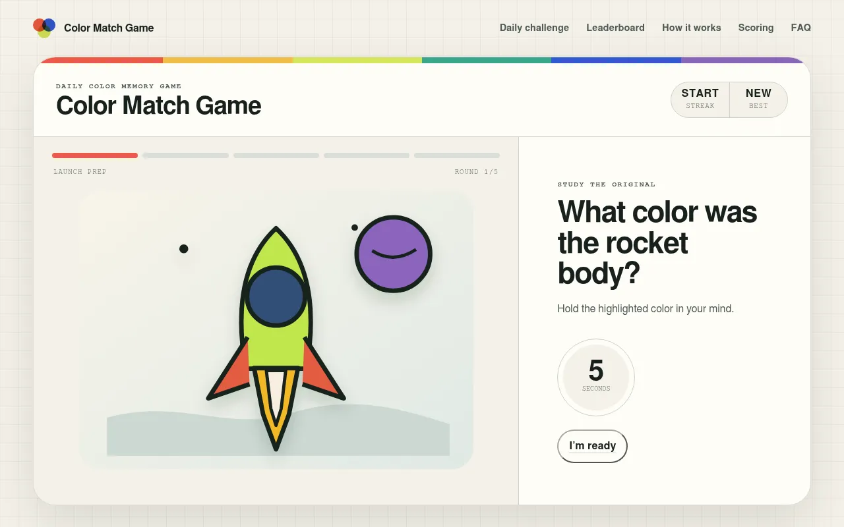Click the STUDY THE ORIGINAL label
844x527 pixels.
(x=607, y=184)
